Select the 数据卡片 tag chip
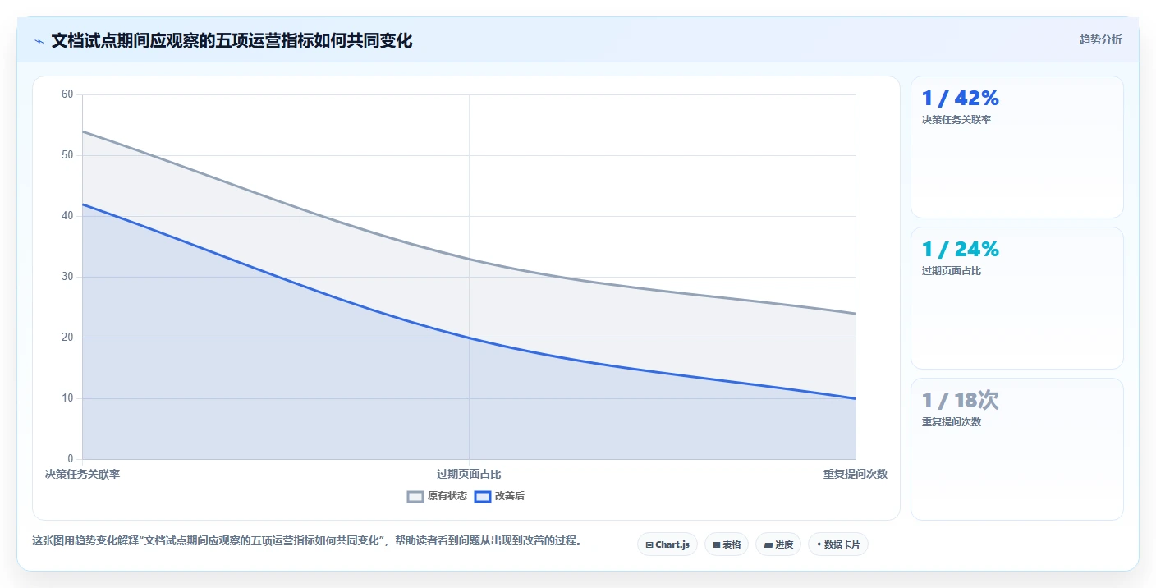The height and width of the screenshot is (588, 1156). pos(838,544)
